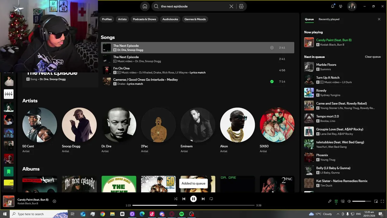387x218 pixels.
Task: Select Kat Slater - Native Remedies Remix
Action: click(343, 183)
